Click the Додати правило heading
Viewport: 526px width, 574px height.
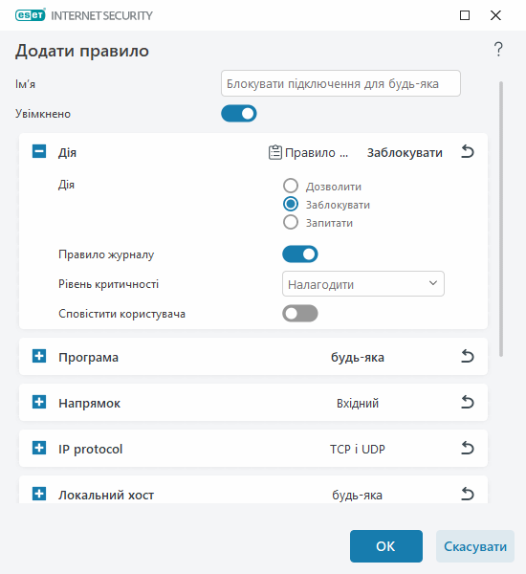(x=82, y=51)
